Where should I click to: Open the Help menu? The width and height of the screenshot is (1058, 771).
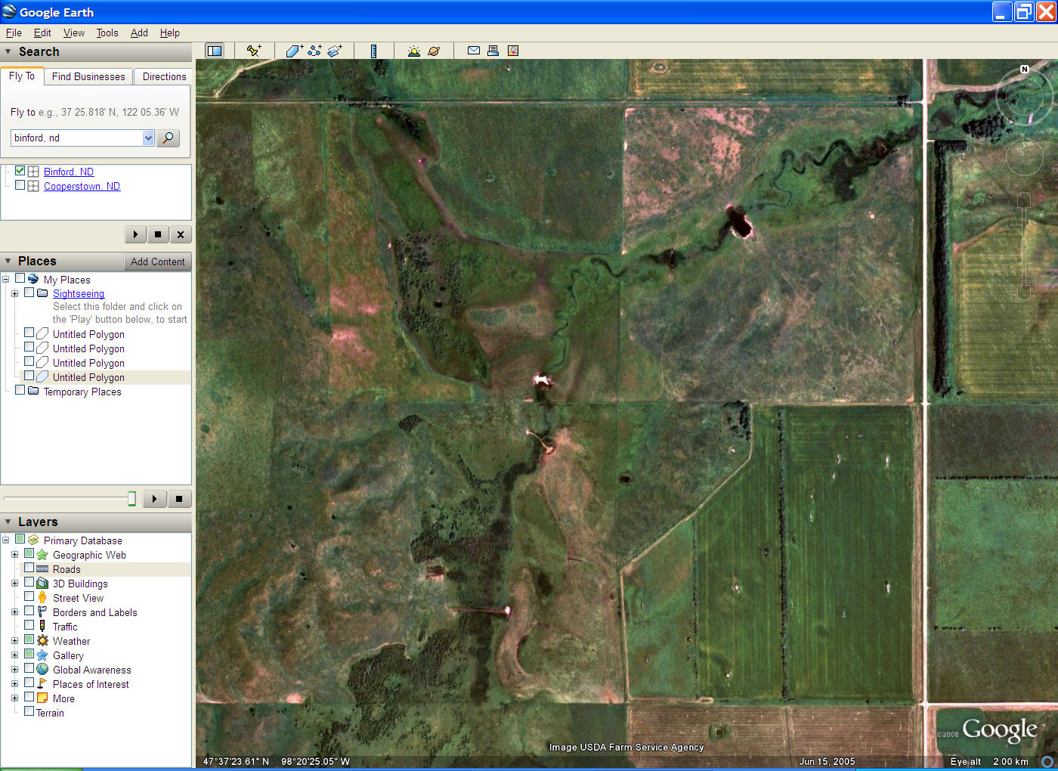coord(170,33)
